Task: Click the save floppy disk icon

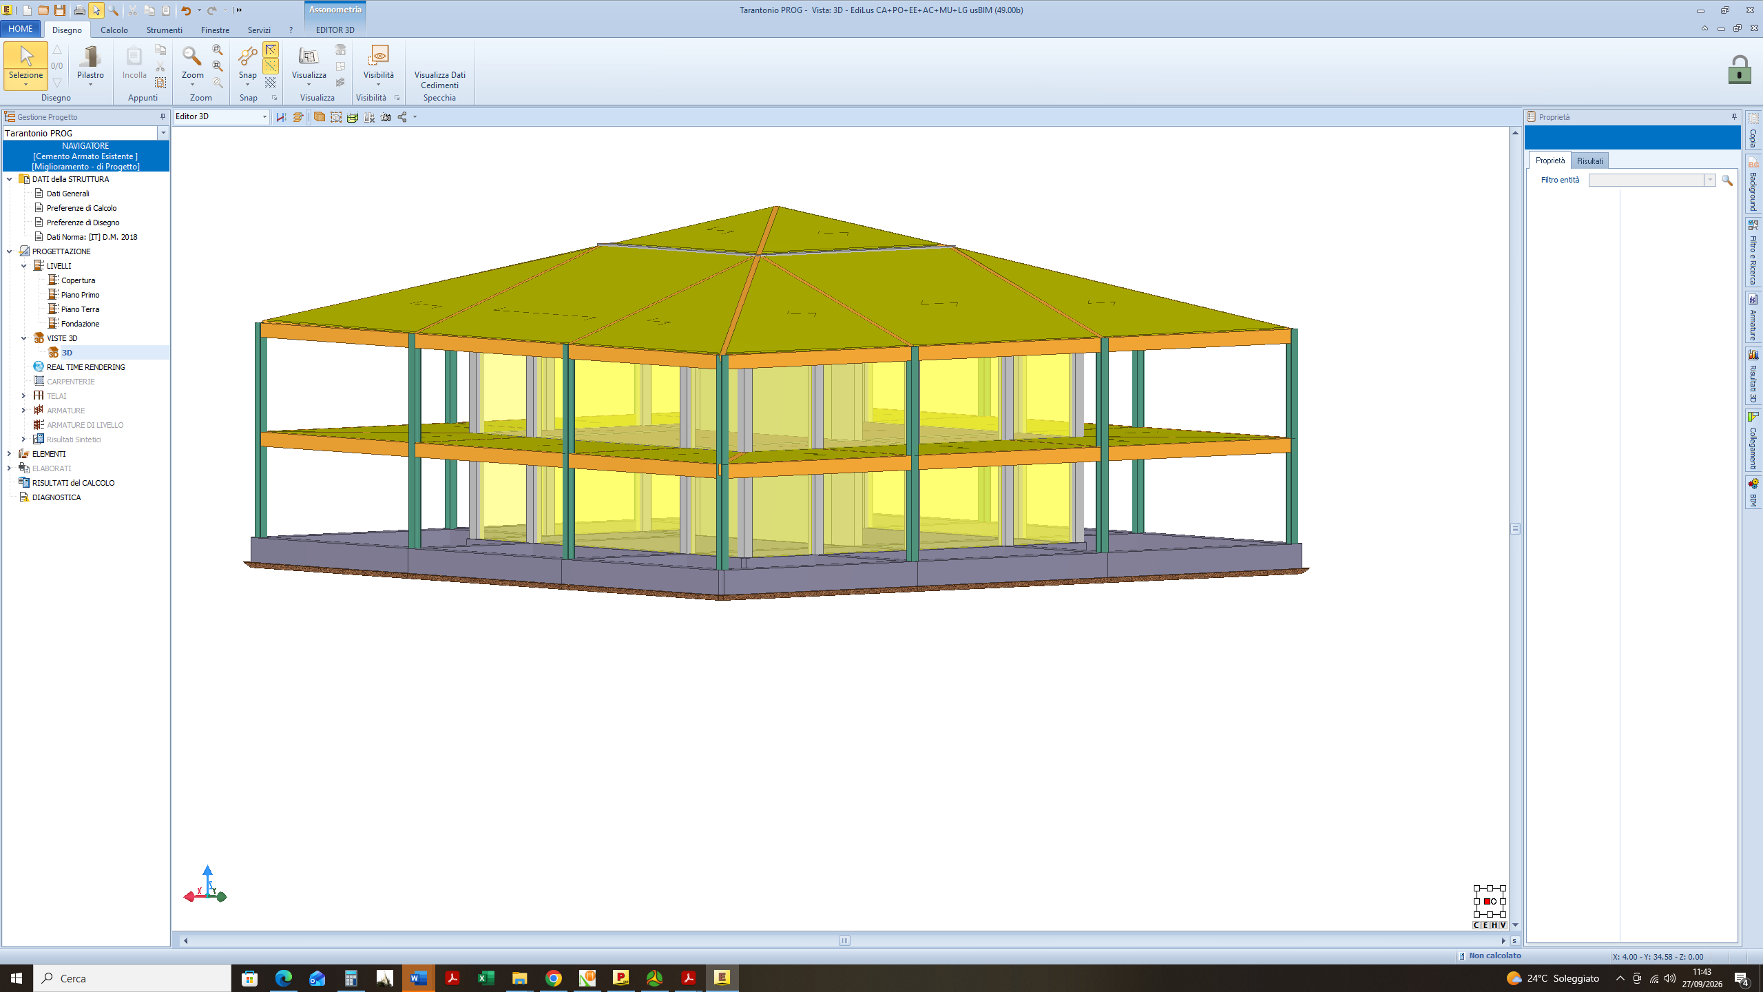Action: [60, 10]
